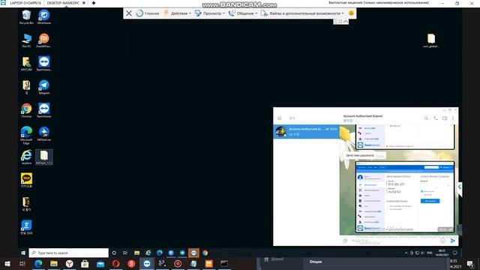This screenshot has width=480, height=270.
Task: Open the UltraViewer desktop shortcut
Action: click(x=43, y=16)
